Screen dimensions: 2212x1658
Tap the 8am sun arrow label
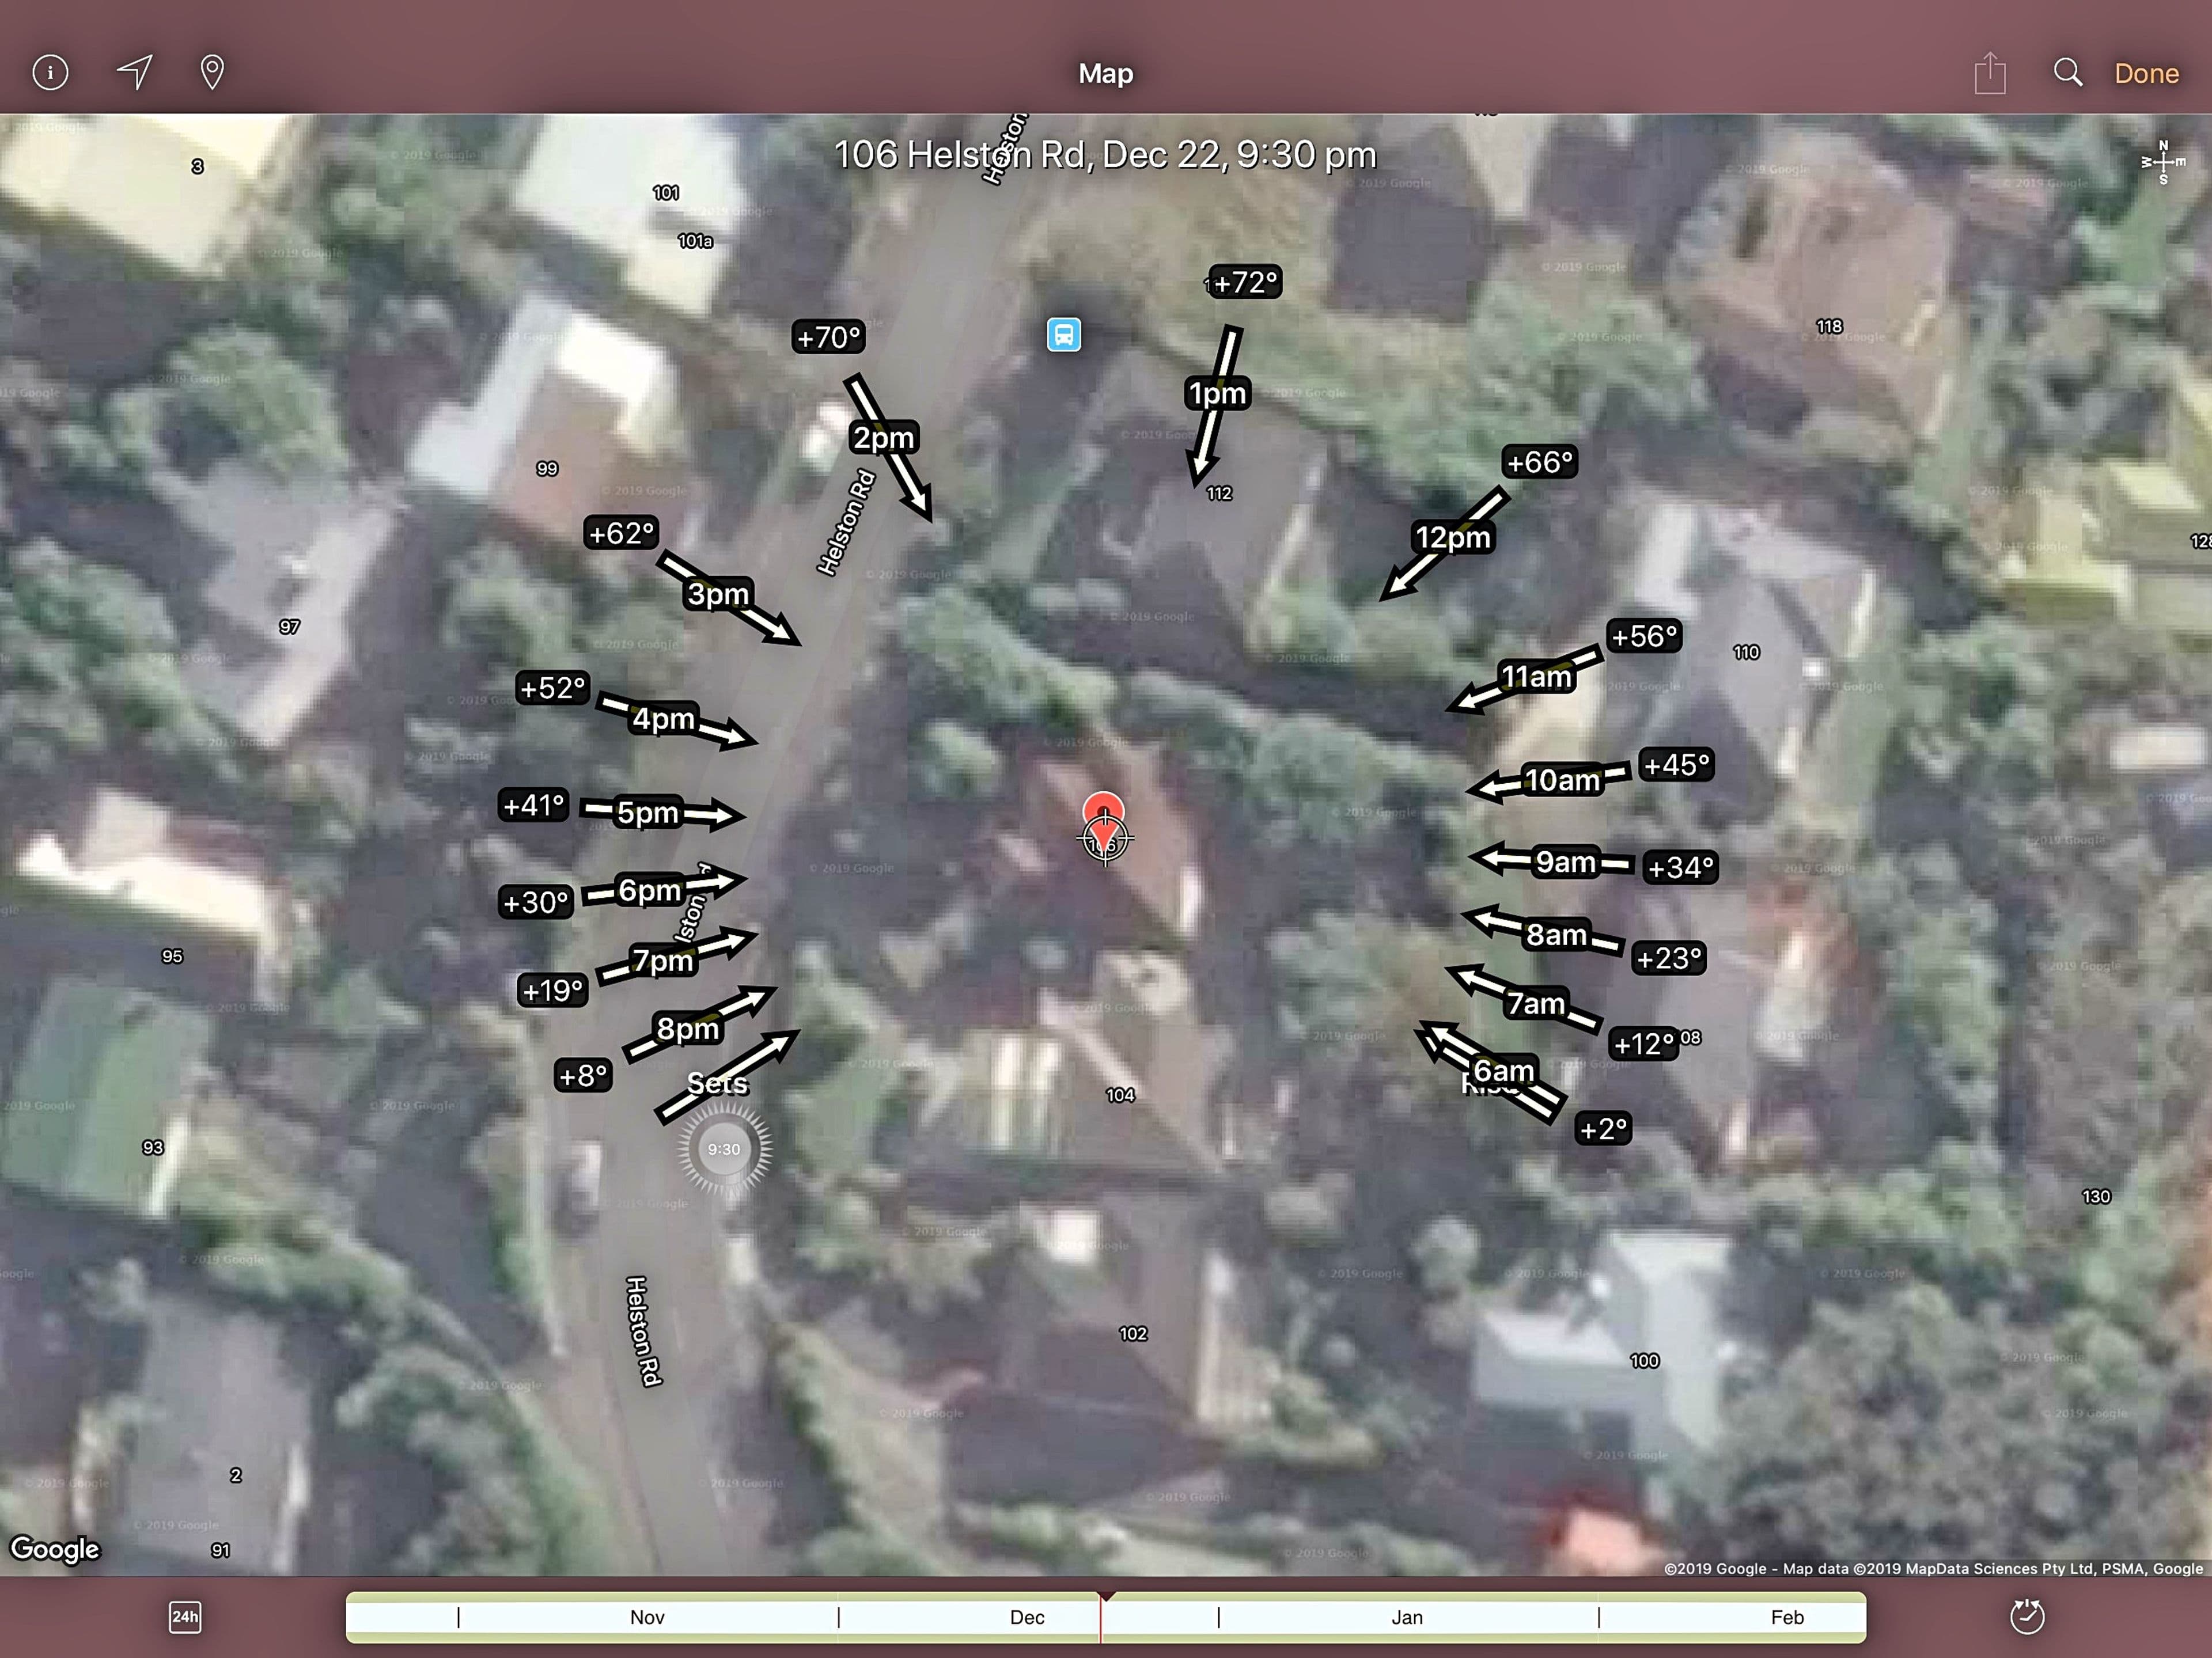(x=1556, y=935)
